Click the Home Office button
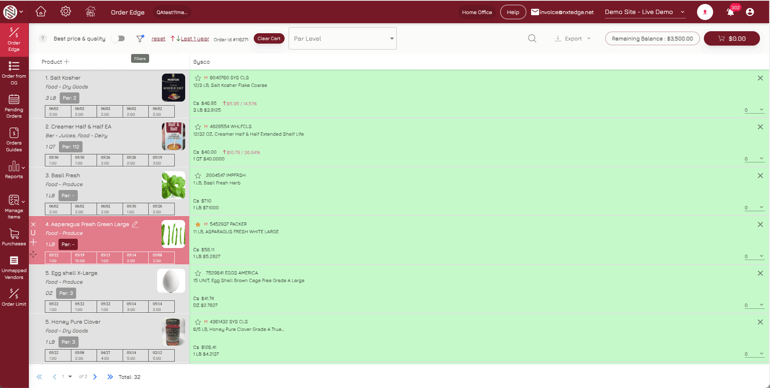The image size is (770, 388). point(477,12)
